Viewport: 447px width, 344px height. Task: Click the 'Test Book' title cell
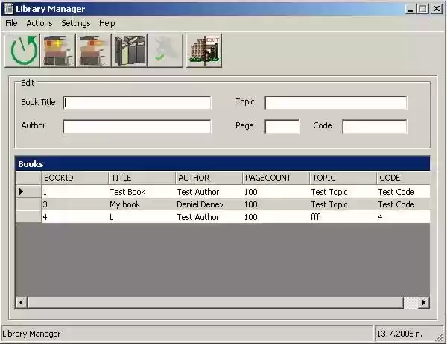click(142, 192)
